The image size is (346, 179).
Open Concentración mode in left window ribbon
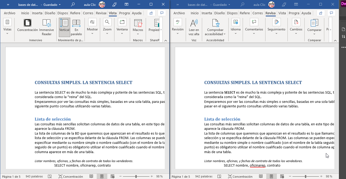(x=28, y=25)
